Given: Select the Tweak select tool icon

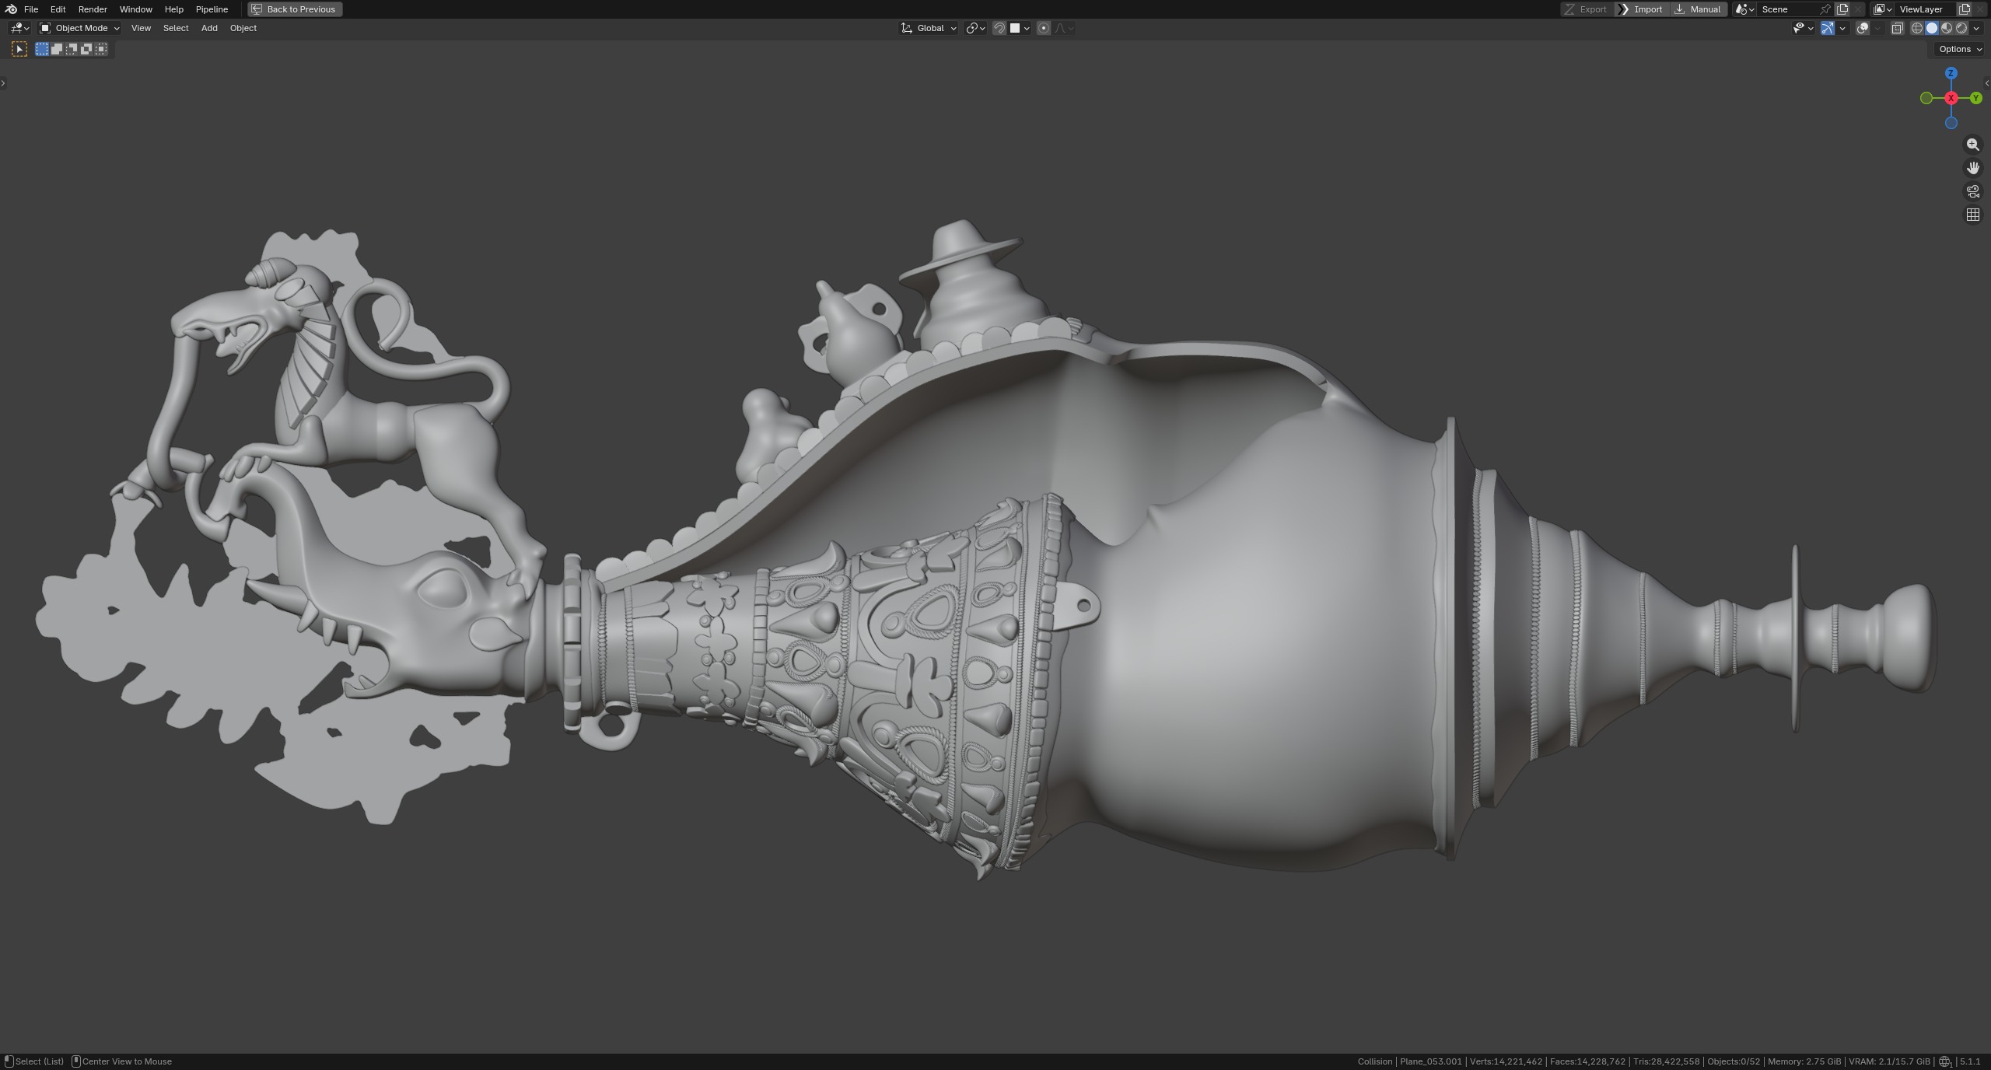Looking at the screenshot, I should 19,49.
